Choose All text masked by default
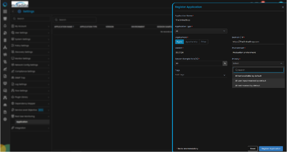 (x=258, y=86)
